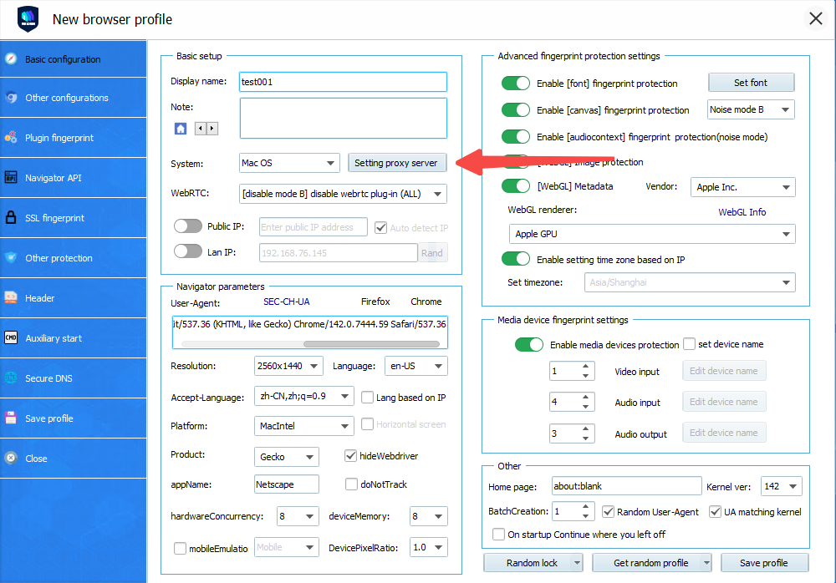
Task: Click the Save profile disk icon
Action: [x=11, y=418]
